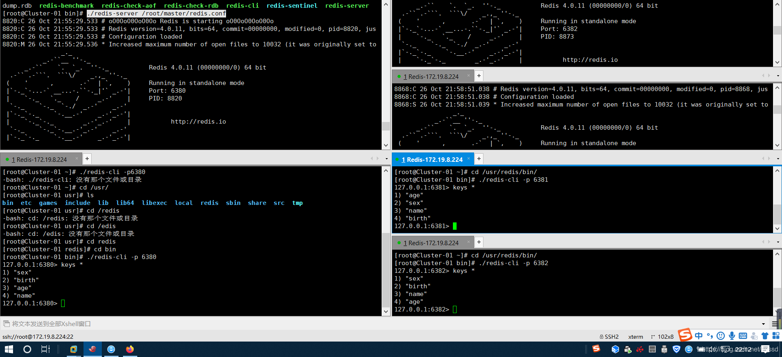
Task: Click red dots tray icon
Action: click(x=640, y=349)
